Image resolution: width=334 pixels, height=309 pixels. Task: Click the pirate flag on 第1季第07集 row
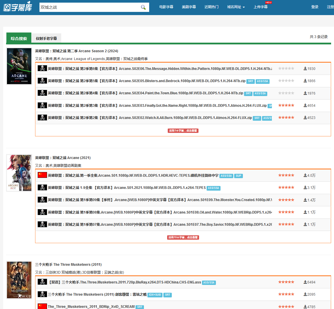click(x=42, y=224)
